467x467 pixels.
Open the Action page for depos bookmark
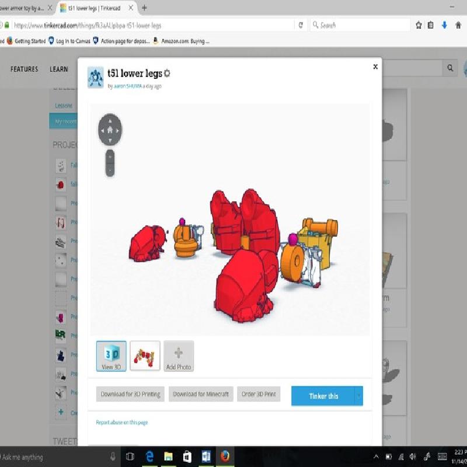click(121, 41)
